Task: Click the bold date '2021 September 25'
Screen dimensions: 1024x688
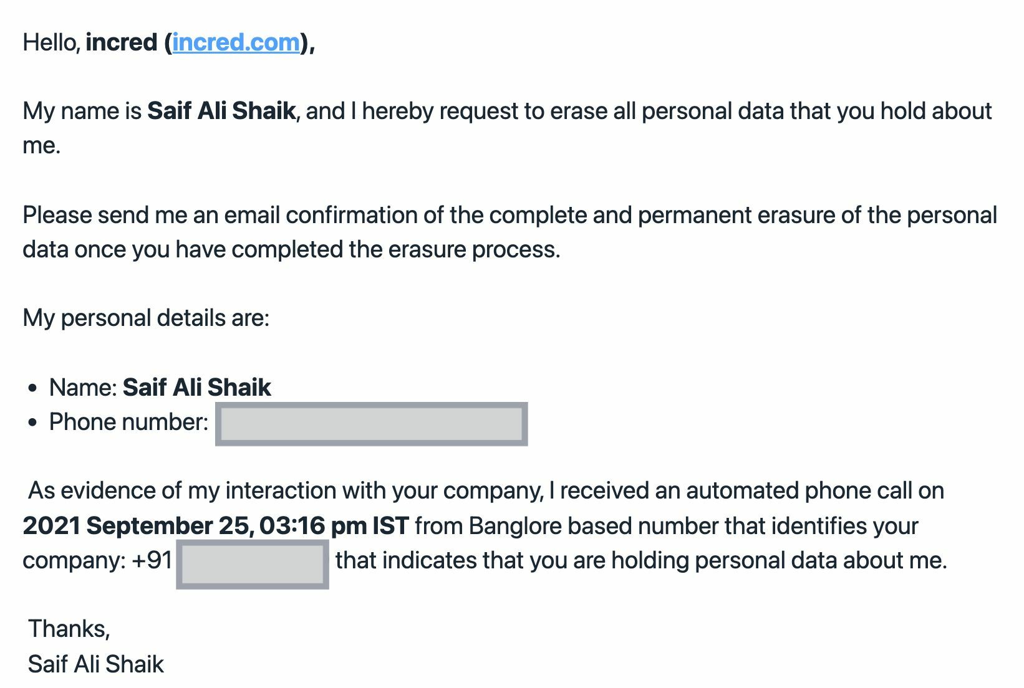Action: 136,526
